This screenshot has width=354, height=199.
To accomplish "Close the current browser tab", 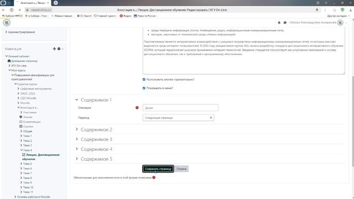I will (48, 3).
